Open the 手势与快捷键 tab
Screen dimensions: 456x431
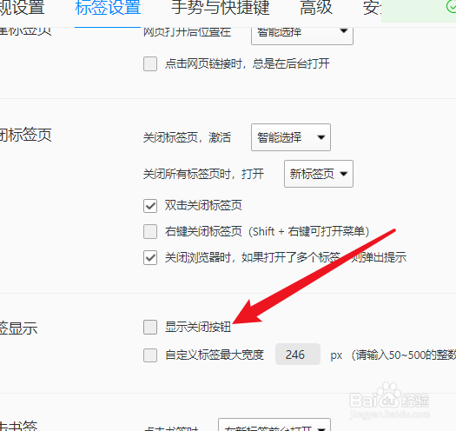click(220, 8)
